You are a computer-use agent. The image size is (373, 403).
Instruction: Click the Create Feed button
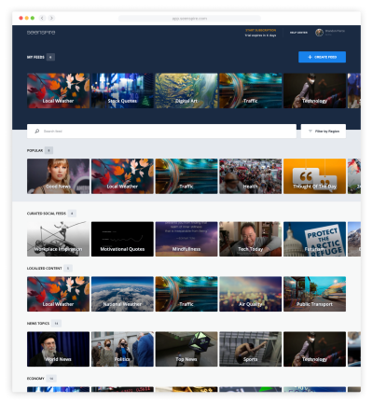point(322,57)
